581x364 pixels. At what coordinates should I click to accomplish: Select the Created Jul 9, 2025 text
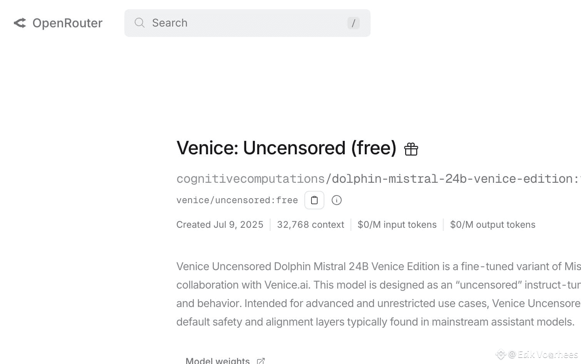click(x=220, y=225)
